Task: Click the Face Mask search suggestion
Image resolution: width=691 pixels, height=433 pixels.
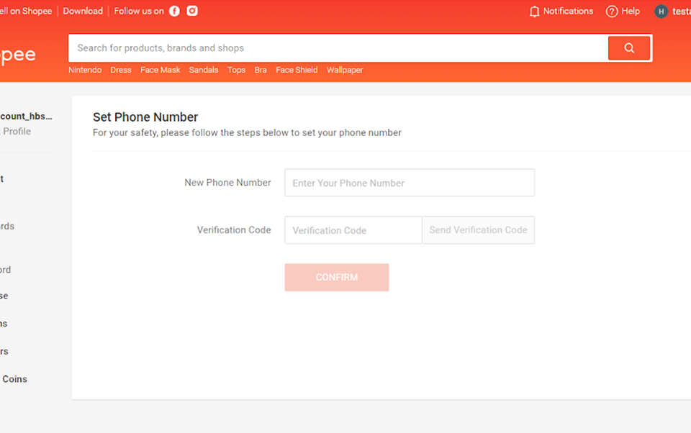Action: [160, 70]
